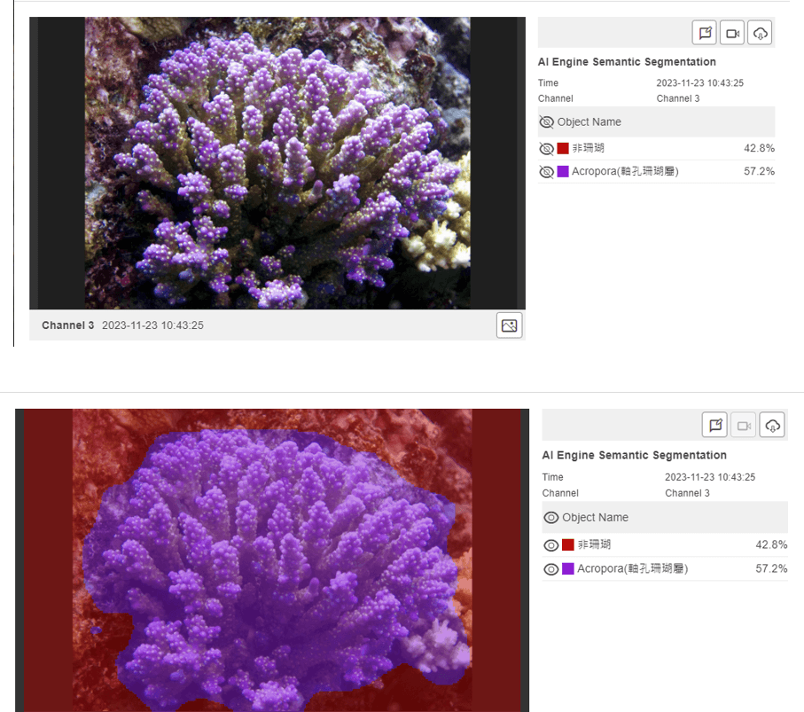
Task: Click the note icon in top panel
Action: [x=705, y=34]
